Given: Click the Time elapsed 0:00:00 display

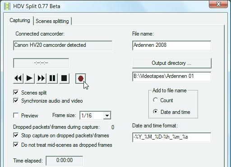Looking at the screenshot, I should click(65, 161).
